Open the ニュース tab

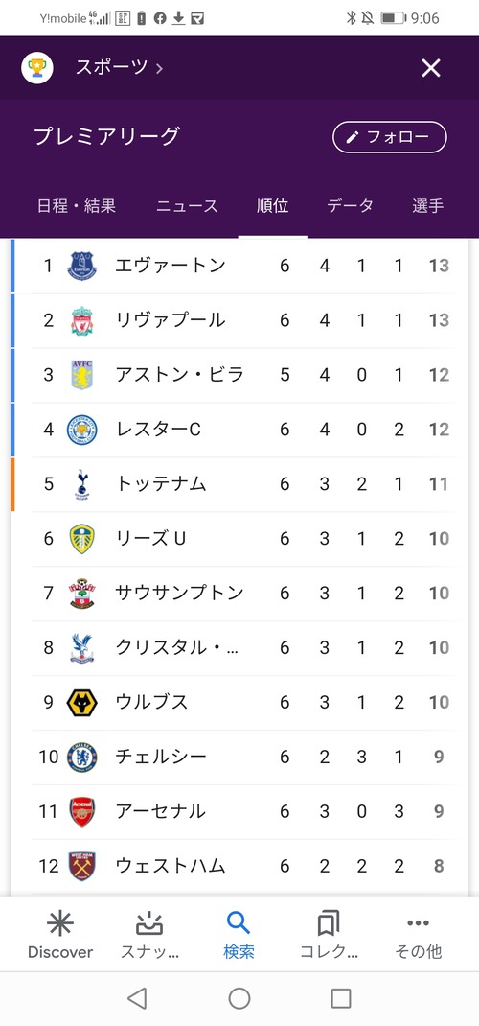[187, 206]
